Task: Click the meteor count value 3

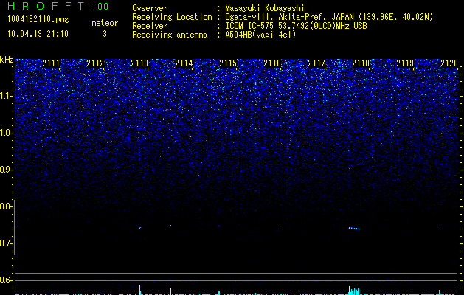Action: (105, 34)
